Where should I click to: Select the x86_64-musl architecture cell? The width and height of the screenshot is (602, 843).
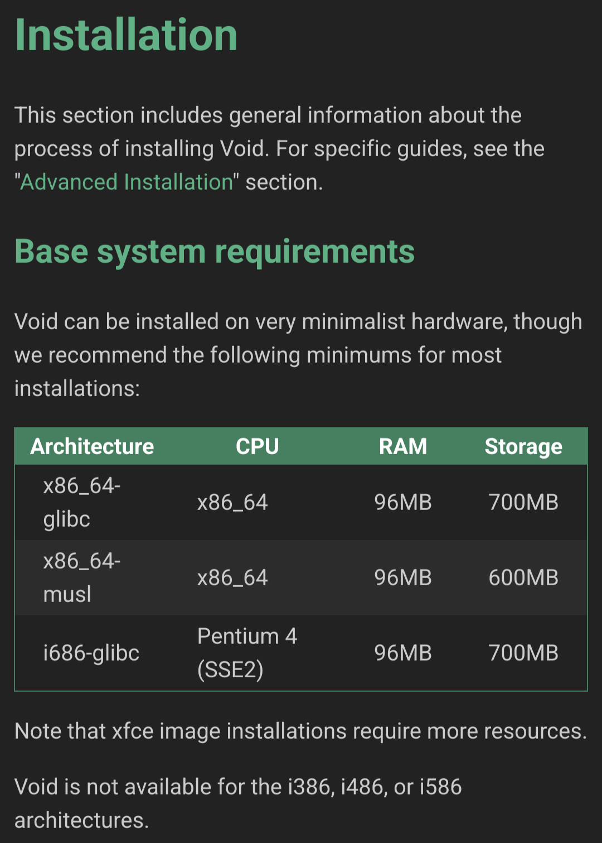pos(82,577)
